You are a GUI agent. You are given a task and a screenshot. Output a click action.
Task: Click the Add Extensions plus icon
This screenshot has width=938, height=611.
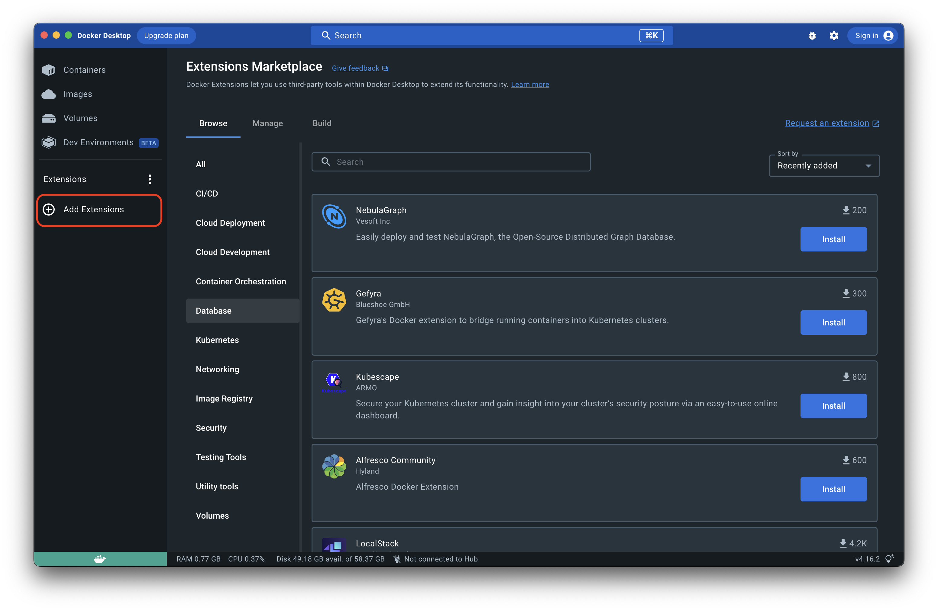point(49,210)
